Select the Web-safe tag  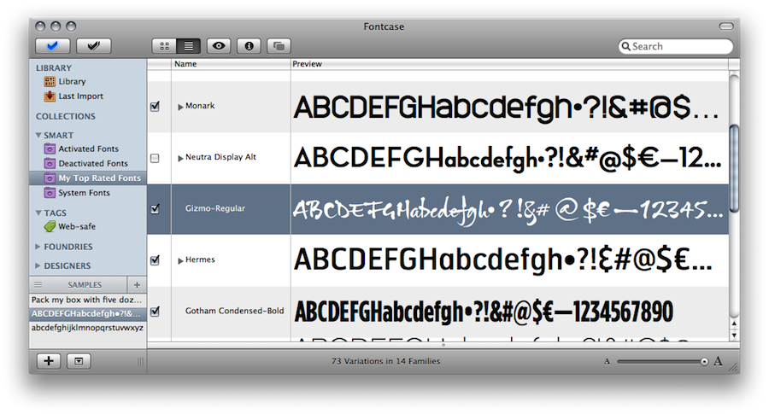tap(77, 226)
